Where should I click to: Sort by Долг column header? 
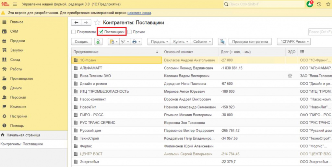tap(252, 52)
